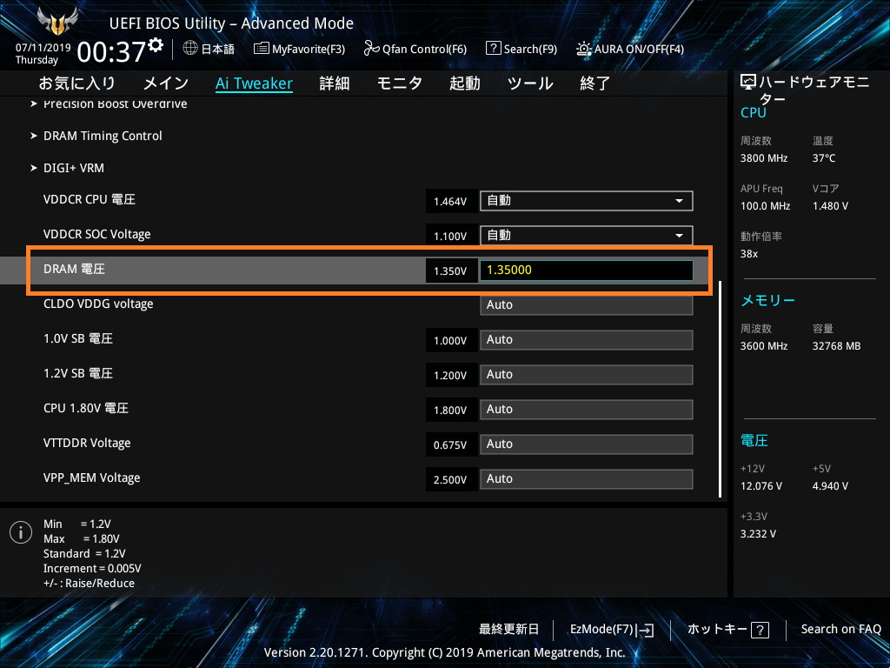Click the settings list scrollbar
The image size is (890, 668).
coord(720,389)
